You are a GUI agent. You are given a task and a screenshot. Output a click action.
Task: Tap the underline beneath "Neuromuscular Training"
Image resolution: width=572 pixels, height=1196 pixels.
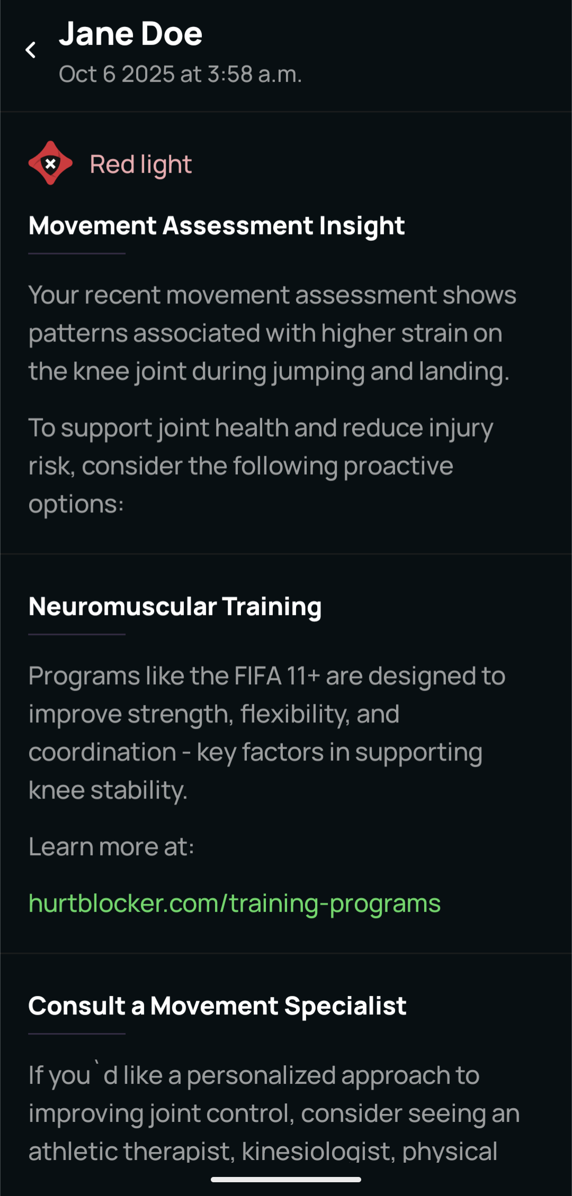[77, 634]
